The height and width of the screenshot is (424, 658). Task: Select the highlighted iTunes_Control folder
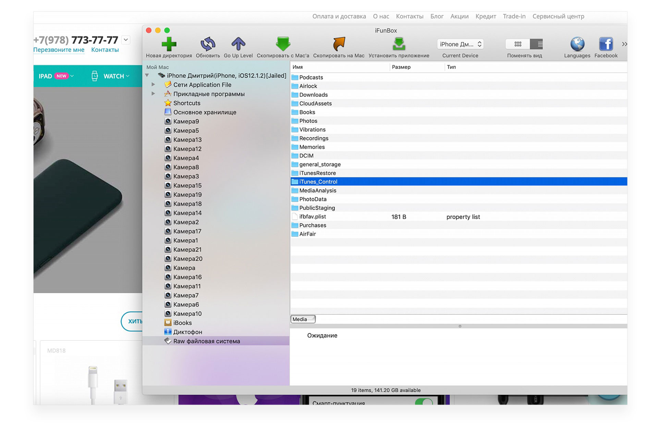pos(459,182)
